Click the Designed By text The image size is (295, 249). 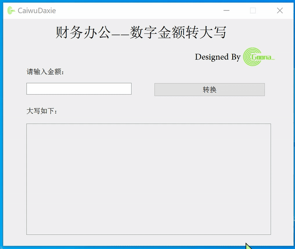tap(218, 57)
